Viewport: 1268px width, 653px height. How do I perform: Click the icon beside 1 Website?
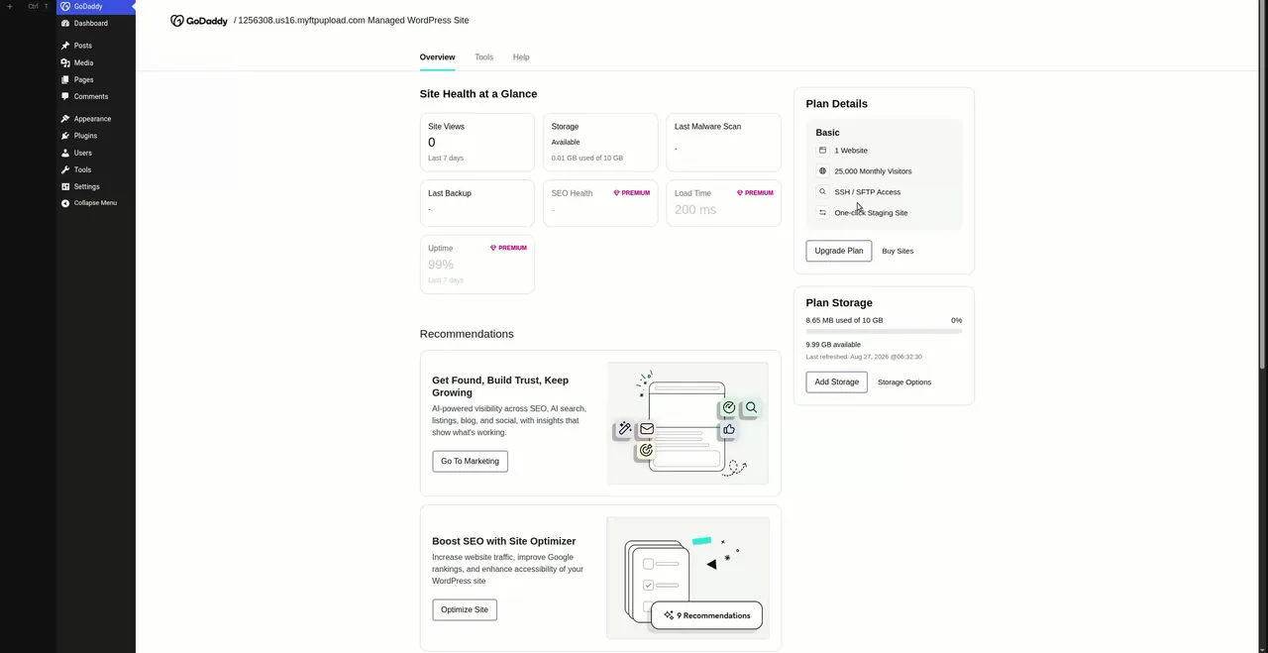822,151
